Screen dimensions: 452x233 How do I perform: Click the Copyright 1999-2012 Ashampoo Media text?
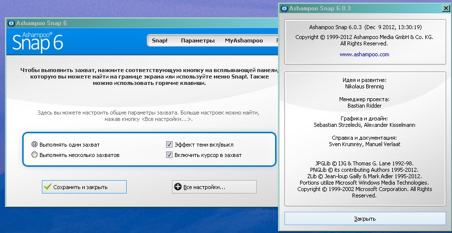[x=364, y=40]
